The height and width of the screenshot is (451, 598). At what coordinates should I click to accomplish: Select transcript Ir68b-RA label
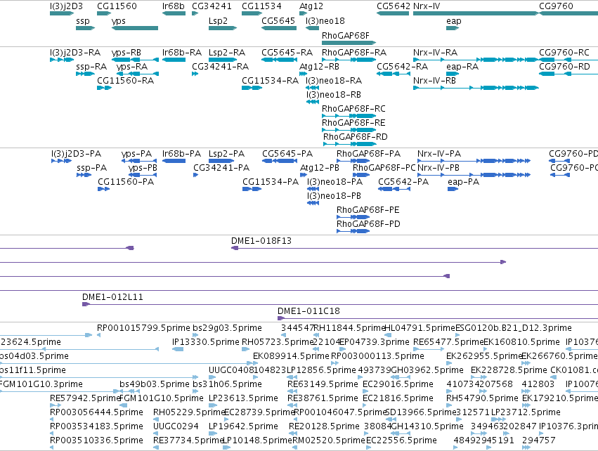pyautogui.click(x=182, y=53)
